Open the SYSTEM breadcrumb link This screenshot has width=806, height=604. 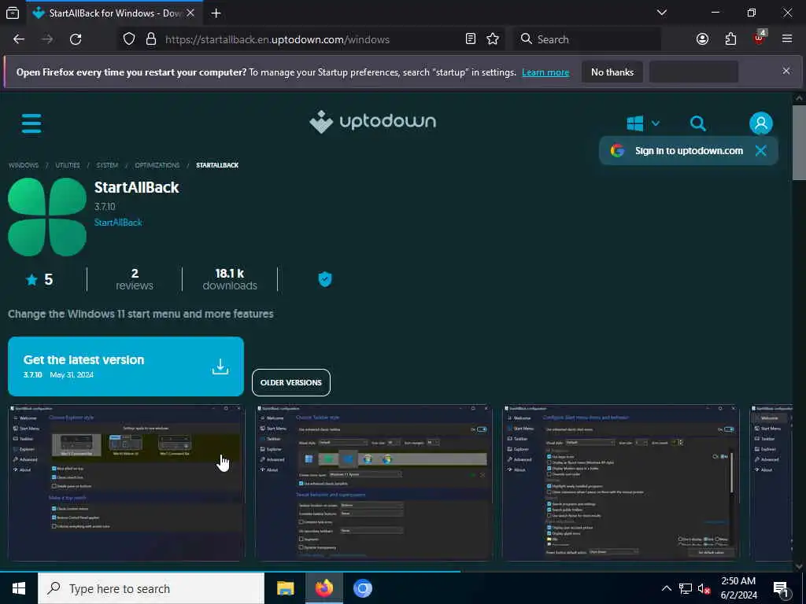click(x=107, y=165)
